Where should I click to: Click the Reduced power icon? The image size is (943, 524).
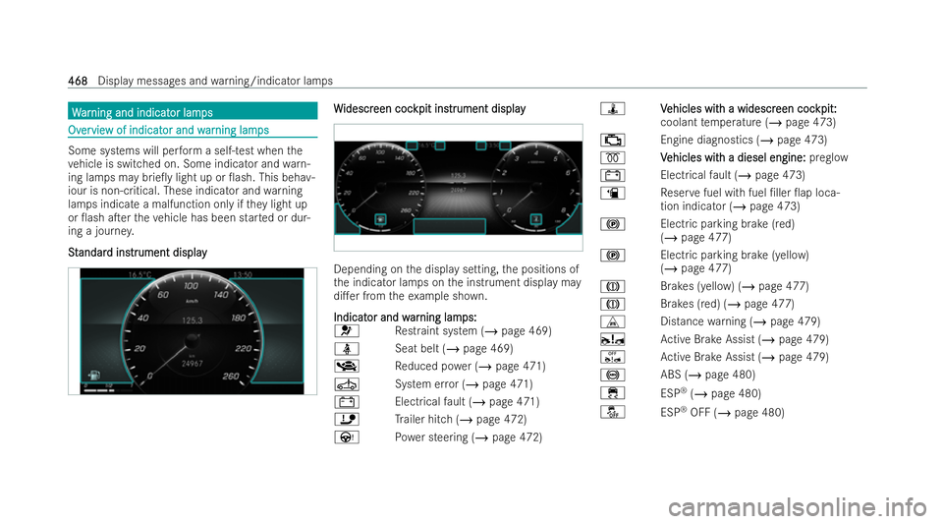pos(347,366)
